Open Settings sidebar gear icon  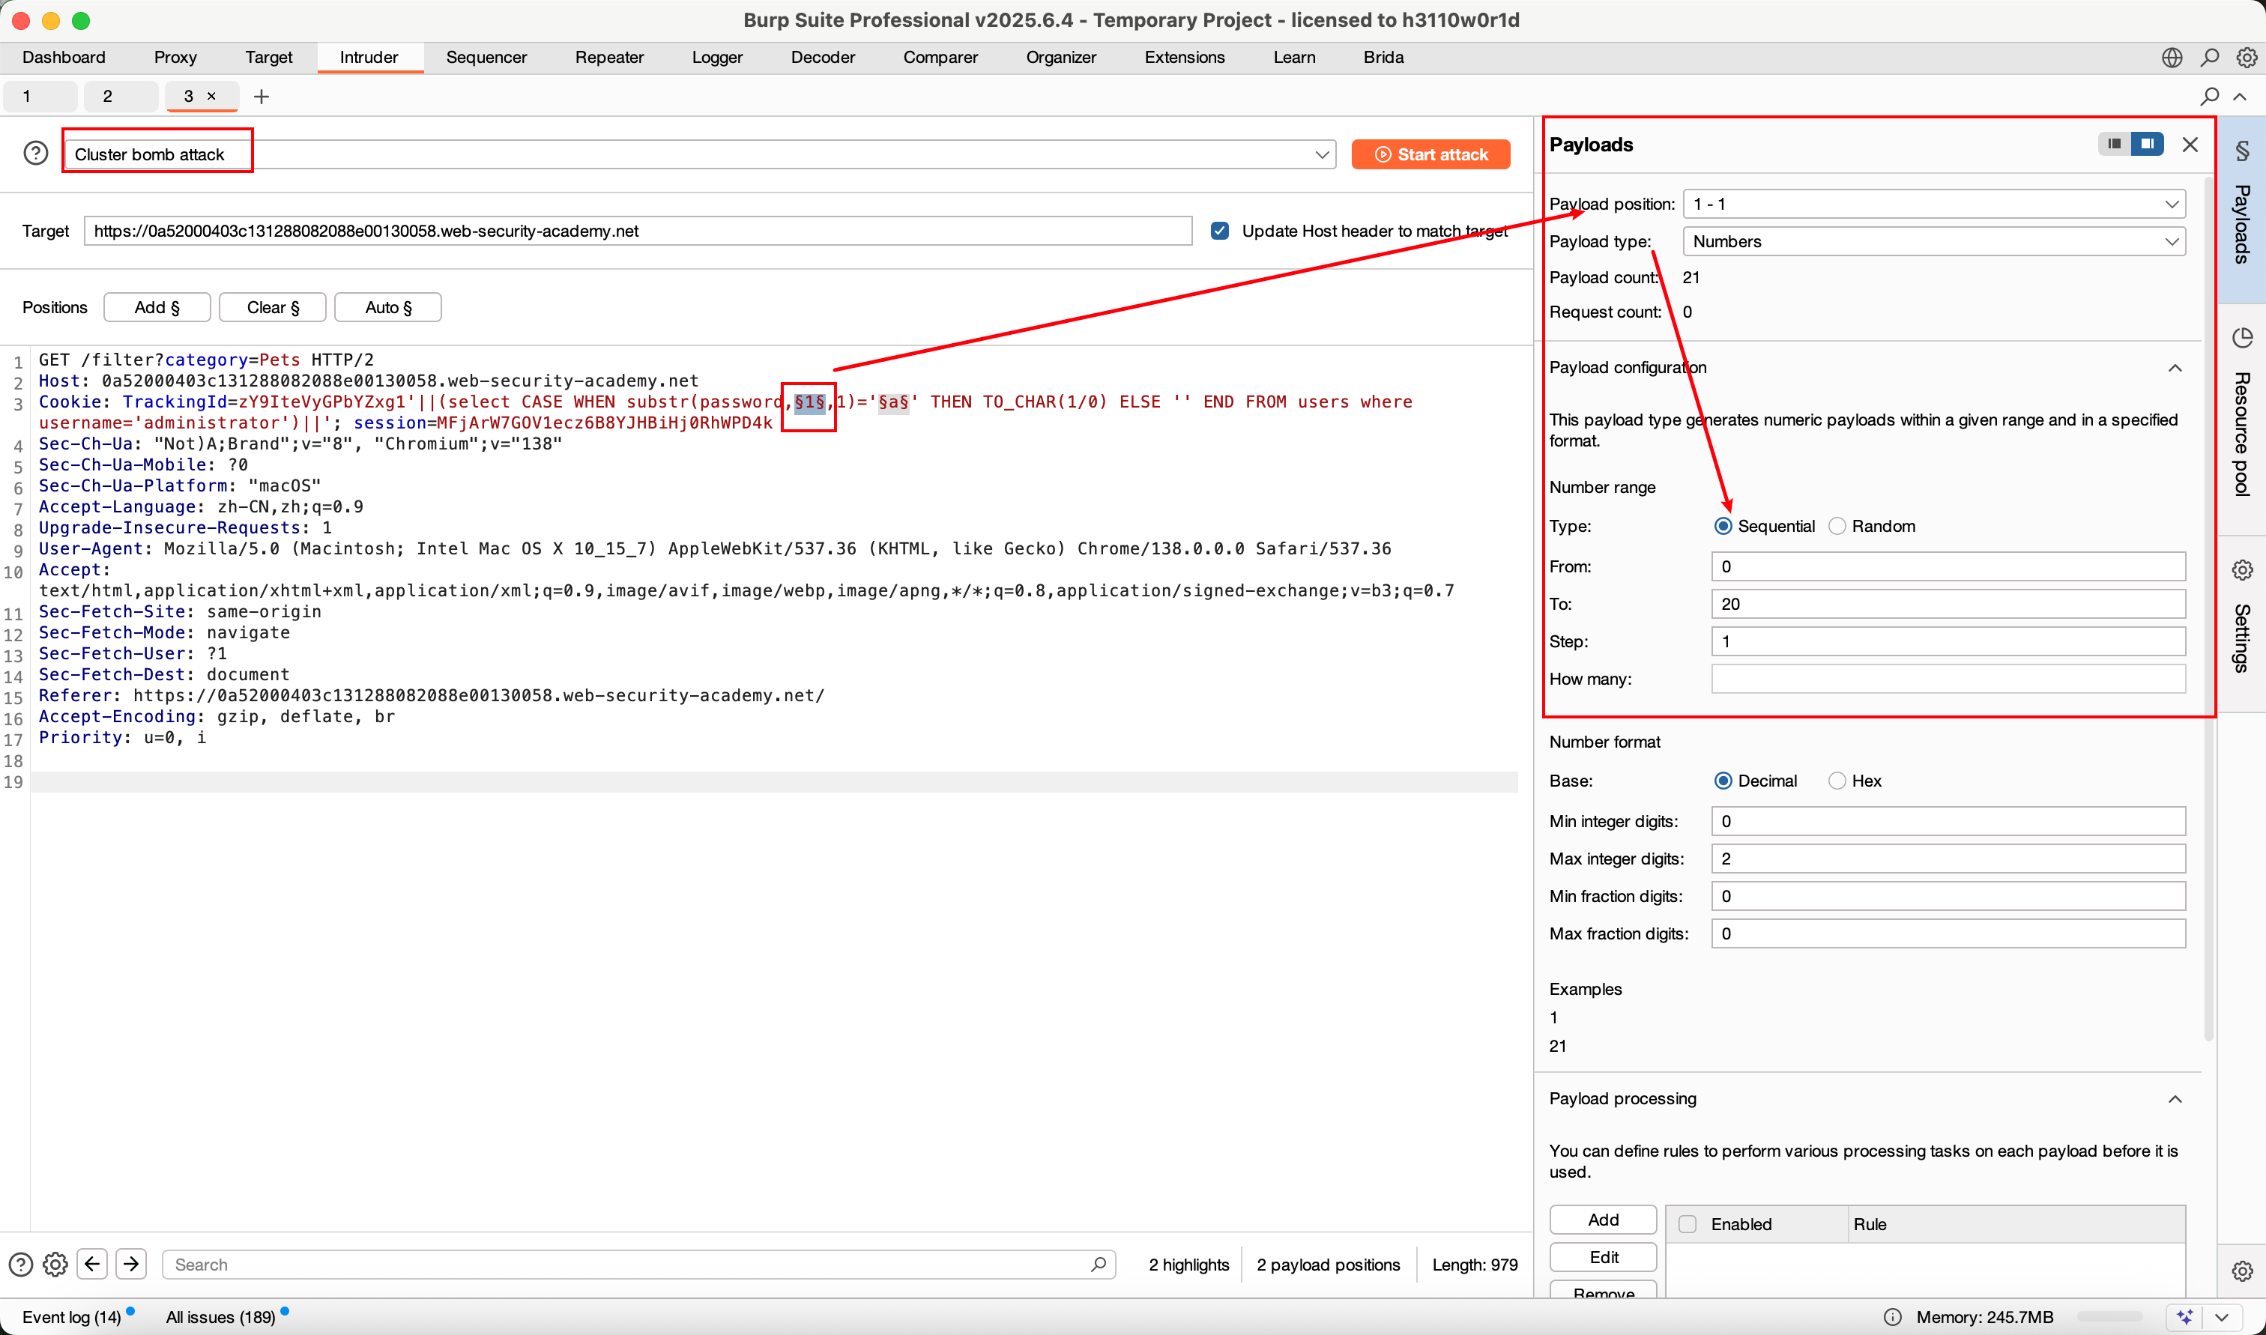2242,569
